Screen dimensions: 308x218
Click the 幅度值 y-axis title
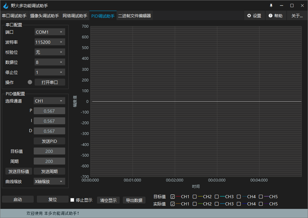click(x=75, y=101)
